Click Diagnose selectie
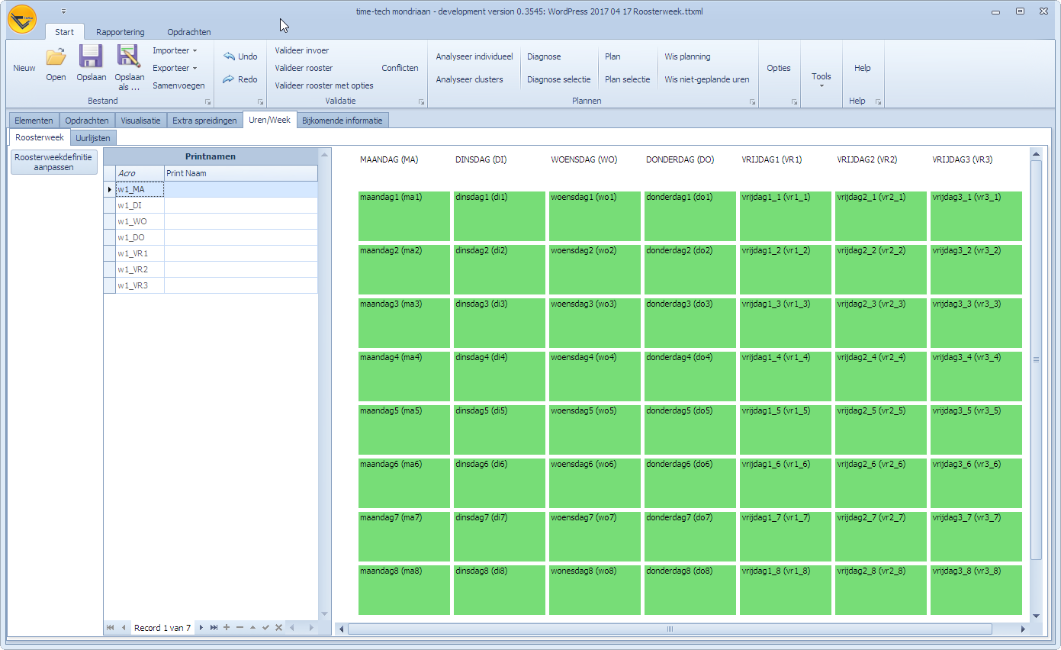1061x650 pixels. point(559,79)
